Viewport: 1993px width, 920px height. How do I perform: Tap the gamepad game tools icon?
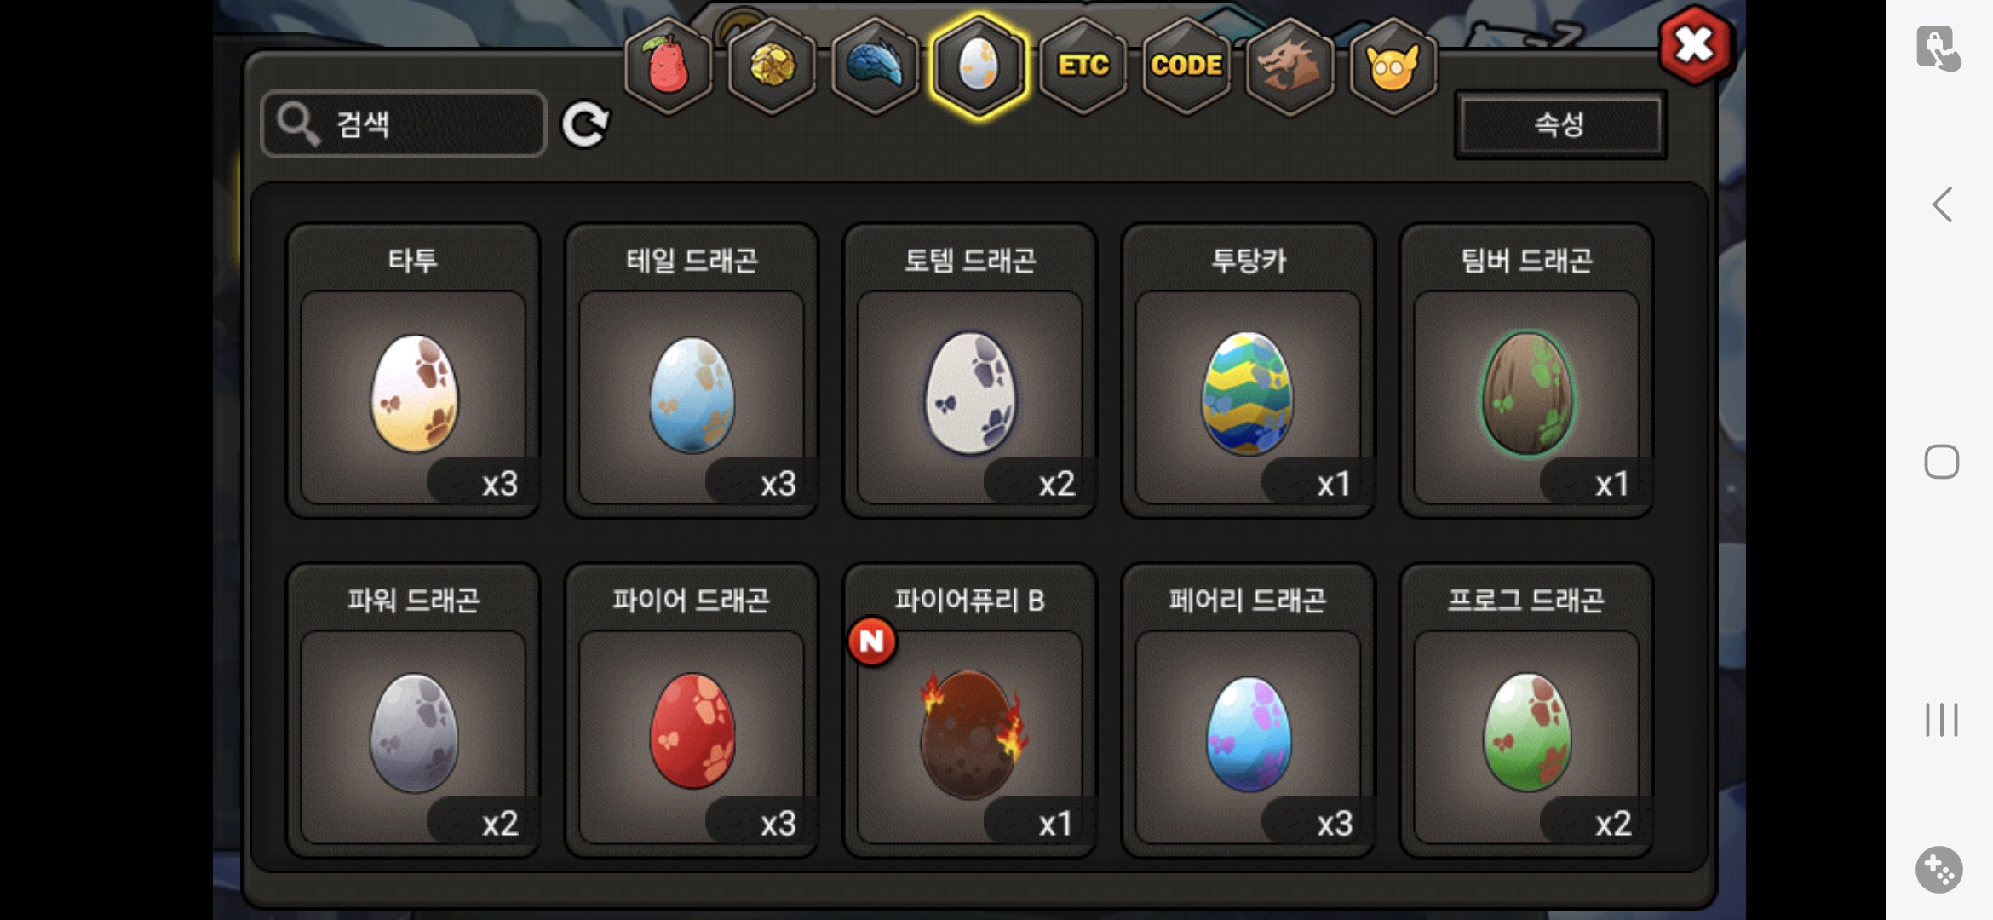1939,870
